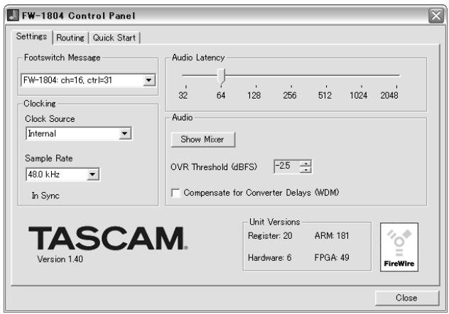This screenshot has width=449, height=314.
Task: Open the Quick Start tab
Action: click(114, 38)
